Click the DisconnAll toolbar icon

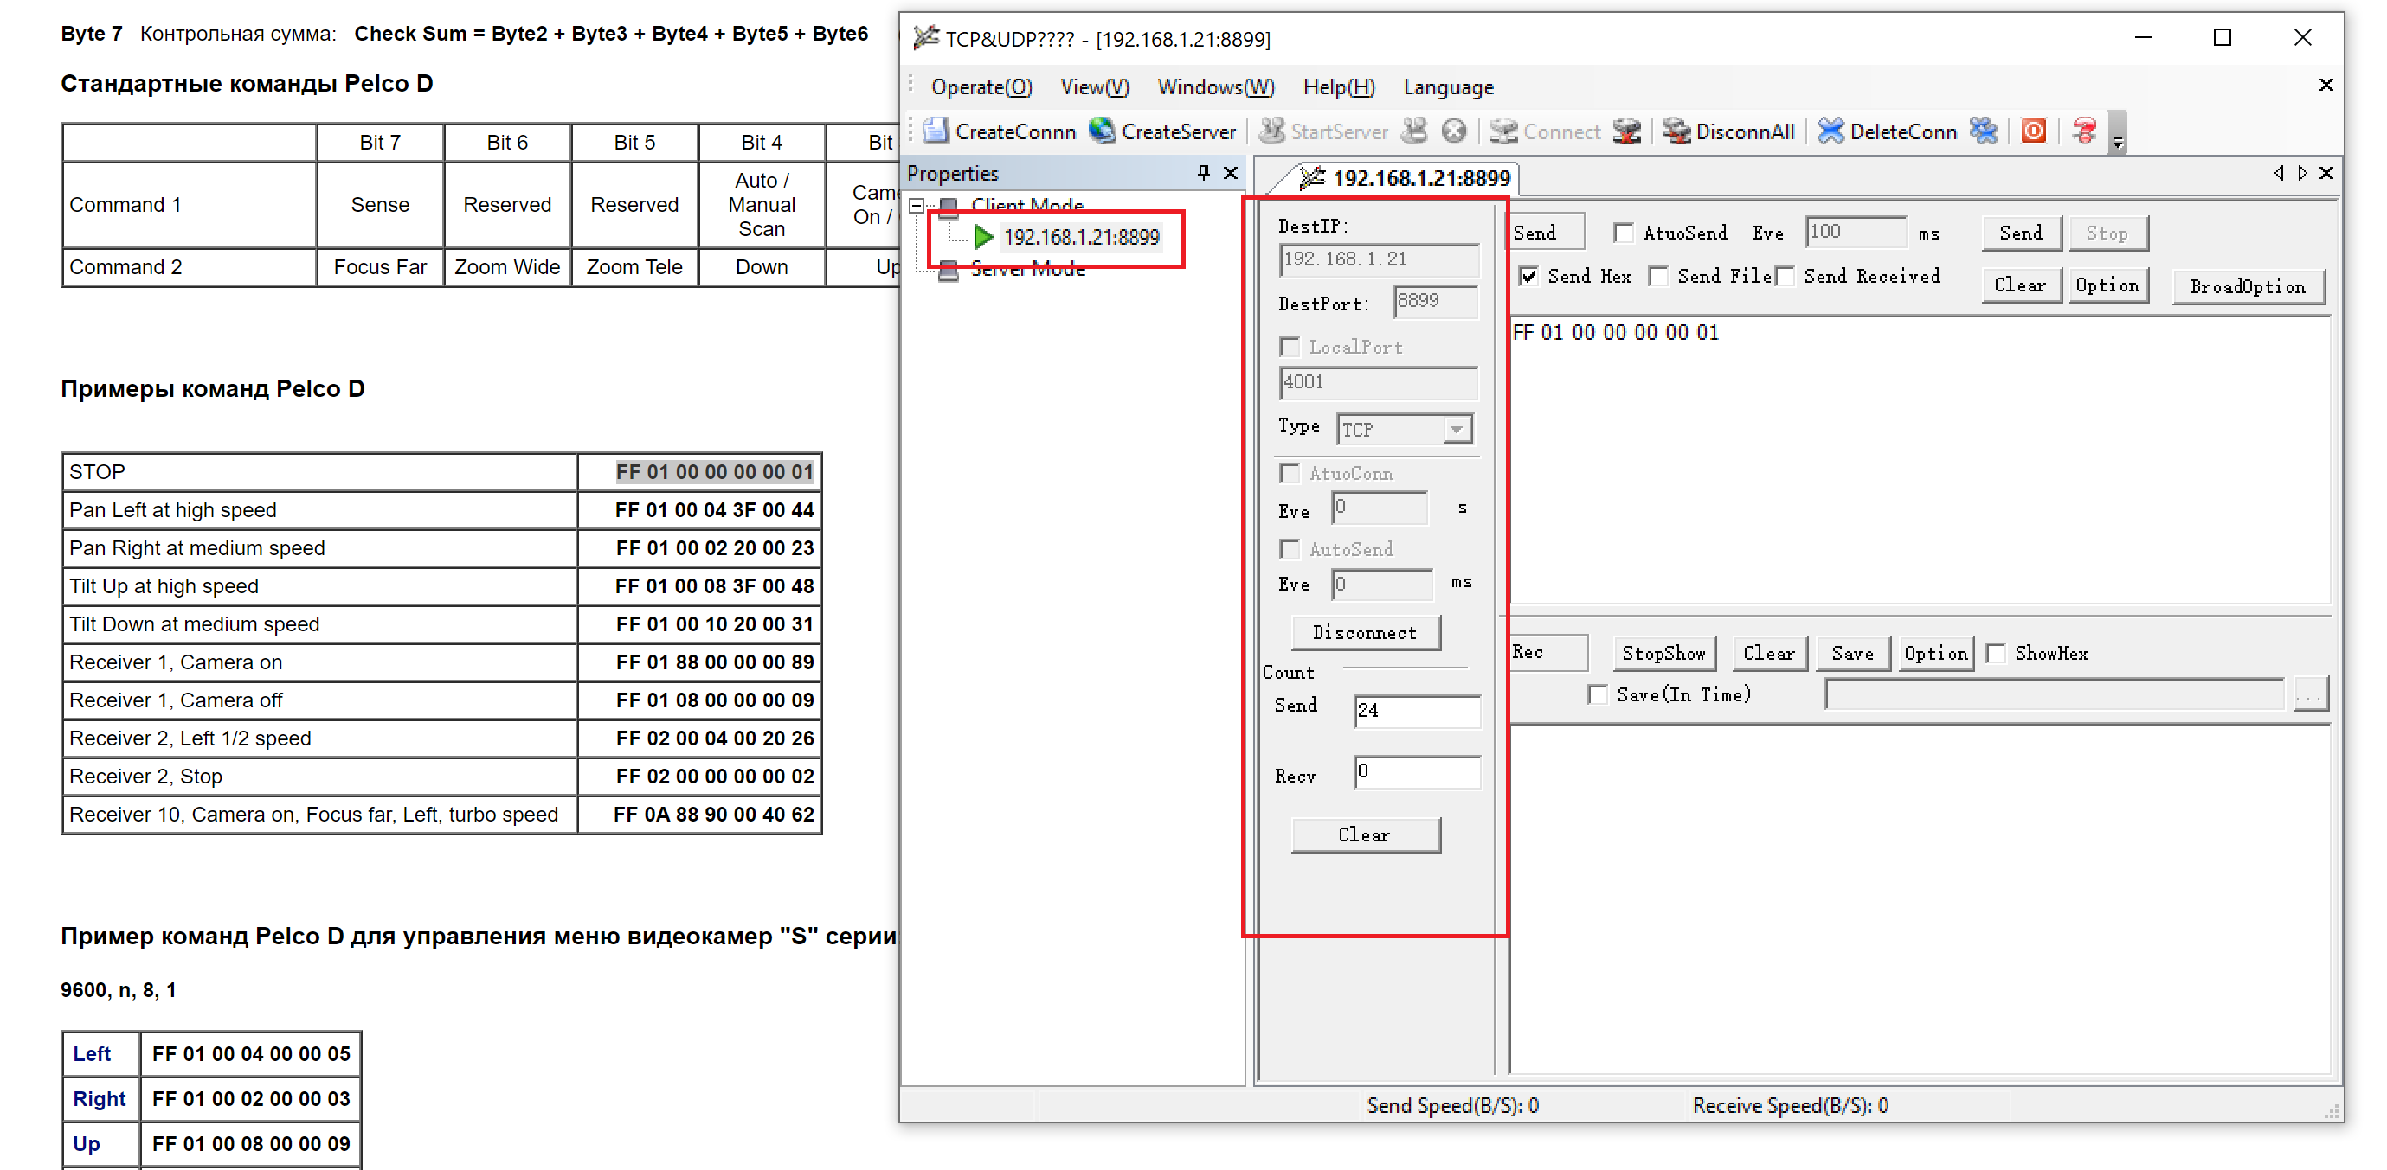[1676, 131]
